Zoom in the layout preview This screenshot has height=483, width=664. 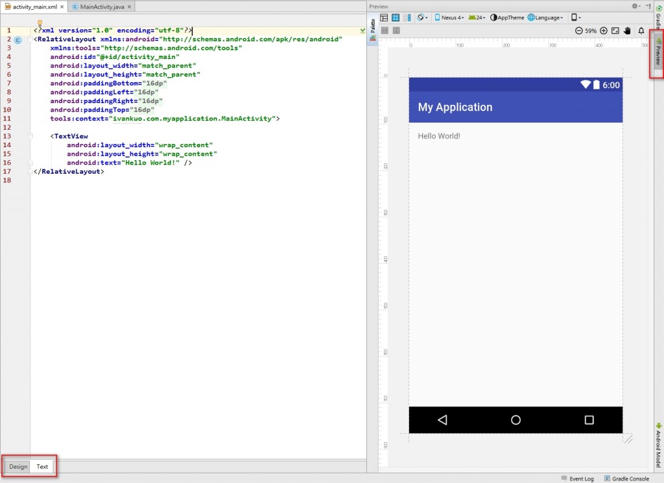click(x=604, y=30)
